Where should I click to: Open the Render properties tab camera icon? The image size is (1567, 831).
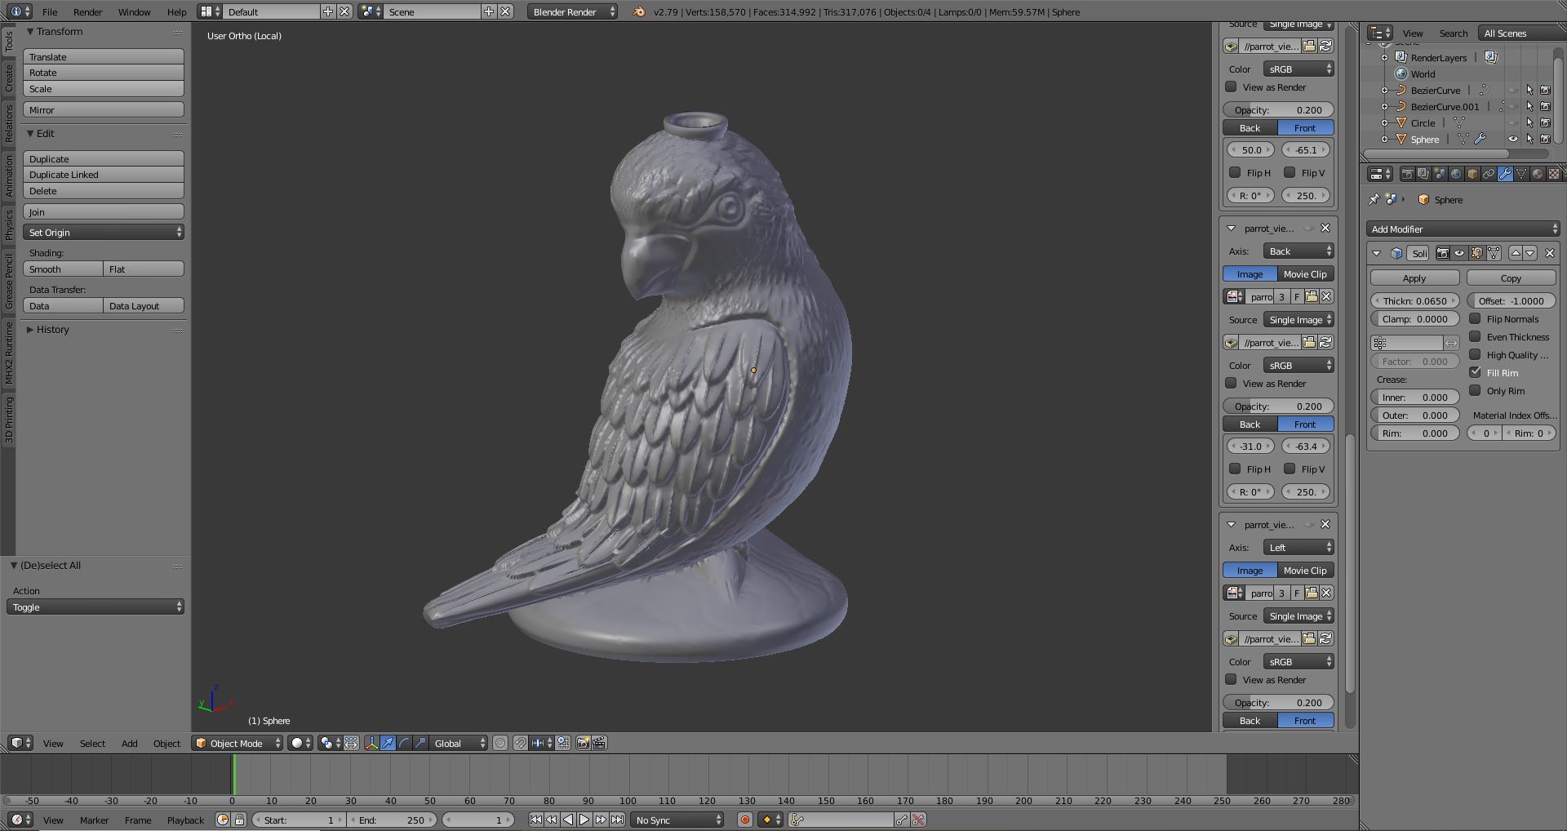tap(1407, 174)
